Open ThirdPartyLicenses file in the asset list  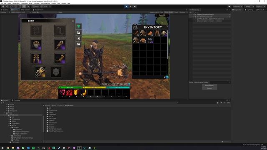pos(55,131)
